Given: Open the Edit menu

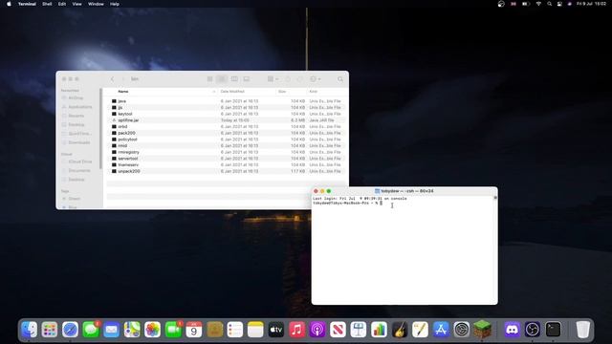Looking at the screenshot, I should [61, 4].
